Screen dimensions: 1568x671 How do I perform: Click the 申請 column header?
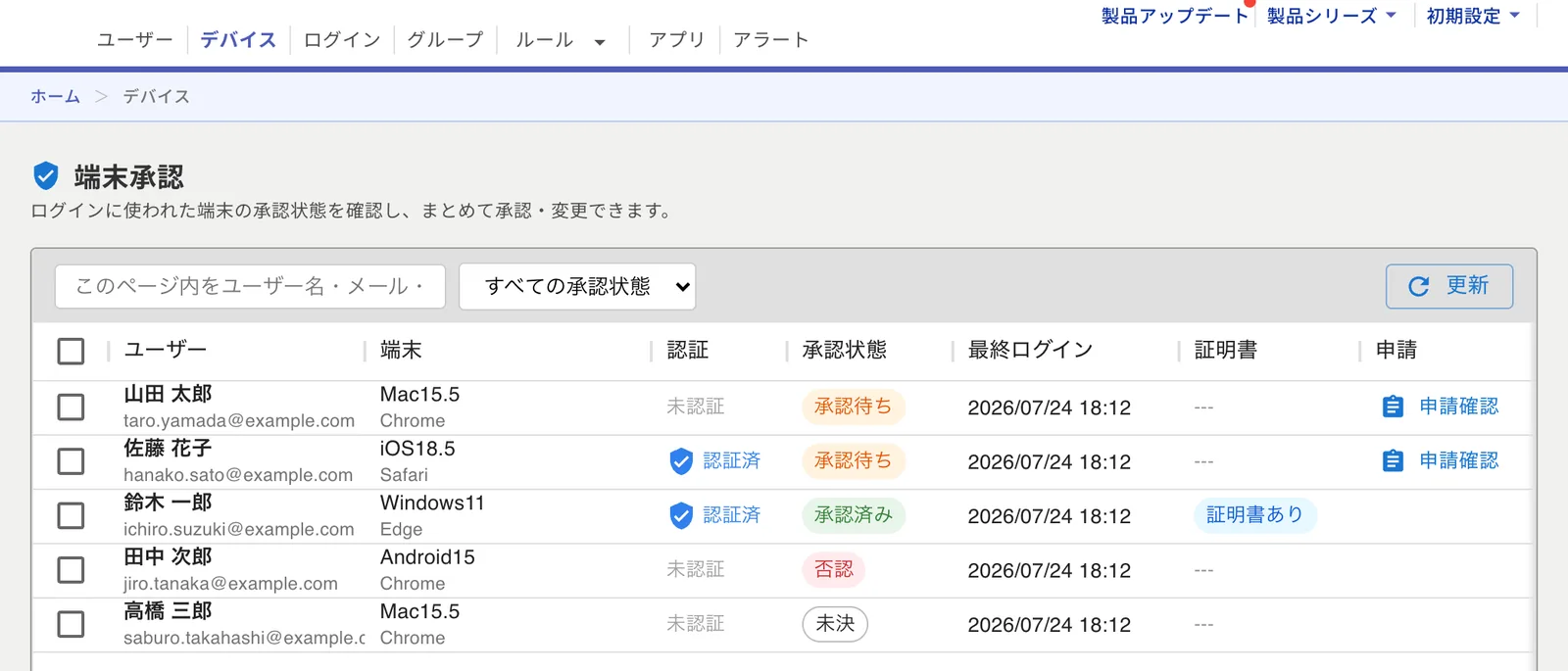click(x=1396, y=350)
